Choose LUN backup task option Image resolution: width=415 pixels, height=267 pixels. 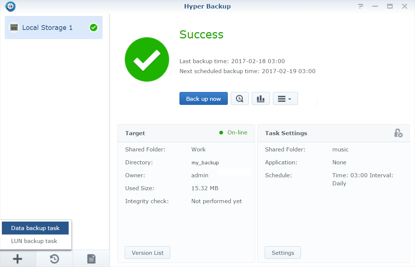point(34,241)
